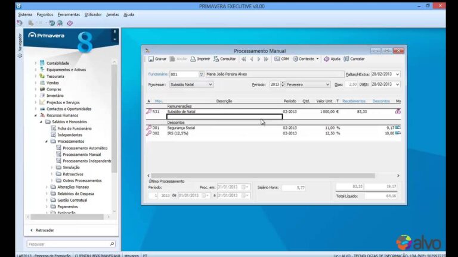Expand the Contabilidade tree node
Viewport: 458px width, 257px height.
click(36, 63)
